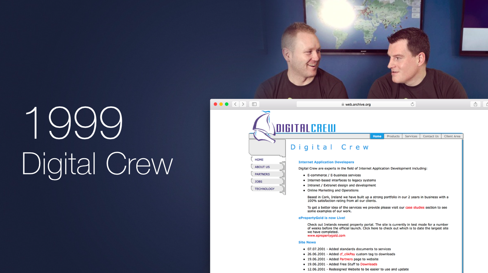The image size is (488, 273).
Task: Follow the red 'case studies' link
Action: coord(415,208)
